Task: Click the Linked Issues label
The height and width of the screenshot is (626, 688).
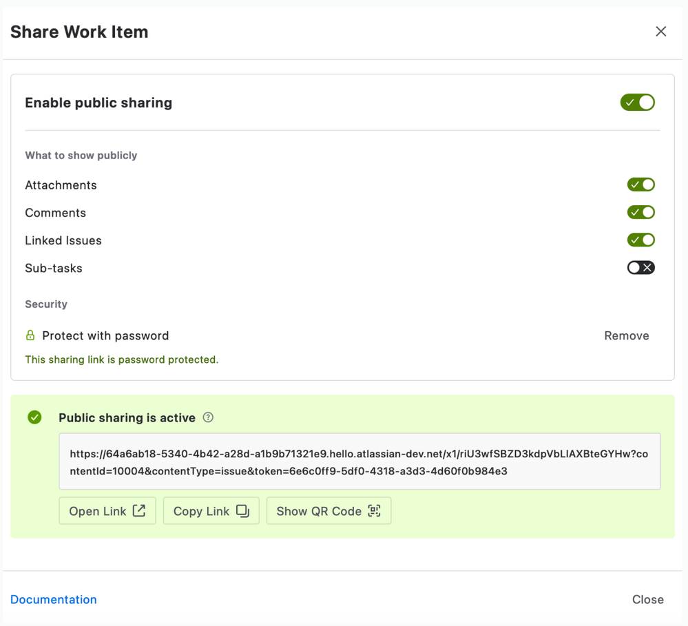Action: pos(63,240)
